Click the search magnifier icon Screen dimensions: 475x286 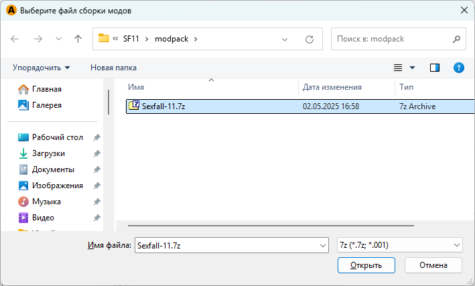click(x=456, y=39)
